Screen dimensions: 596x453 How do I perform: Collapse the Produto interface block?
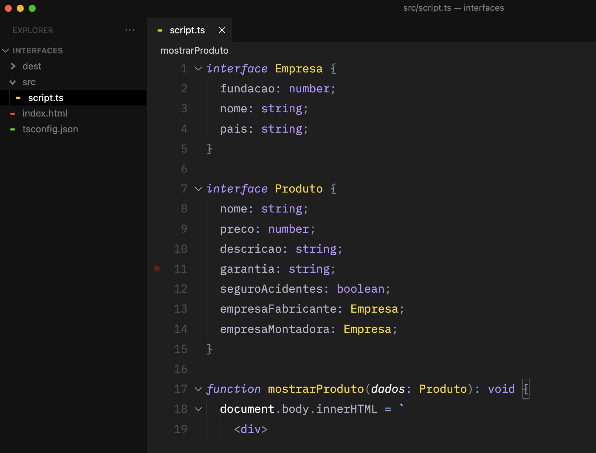[x=198, y=189]
